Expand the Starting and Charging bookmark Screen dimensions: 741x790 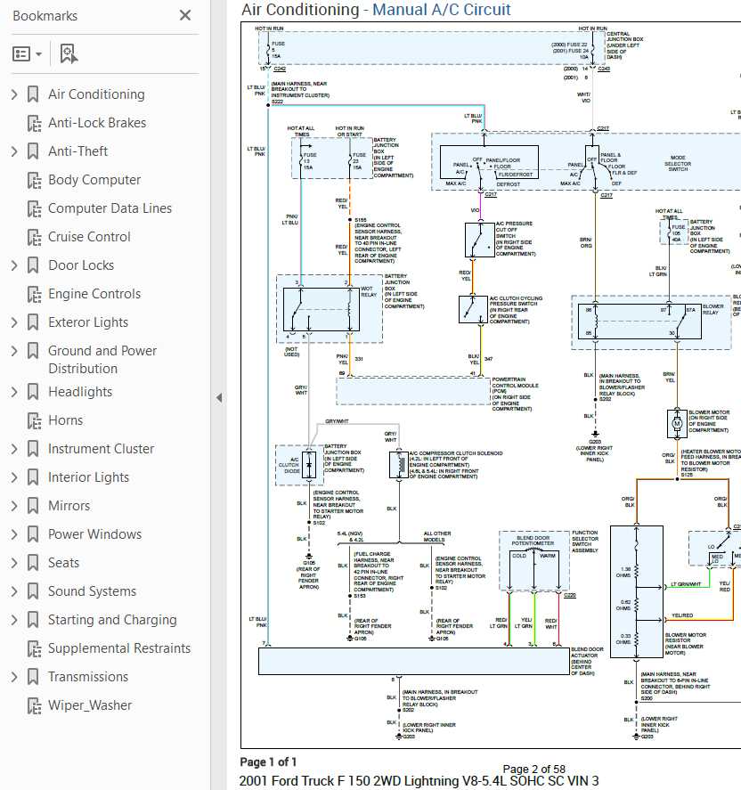(14, 619)
